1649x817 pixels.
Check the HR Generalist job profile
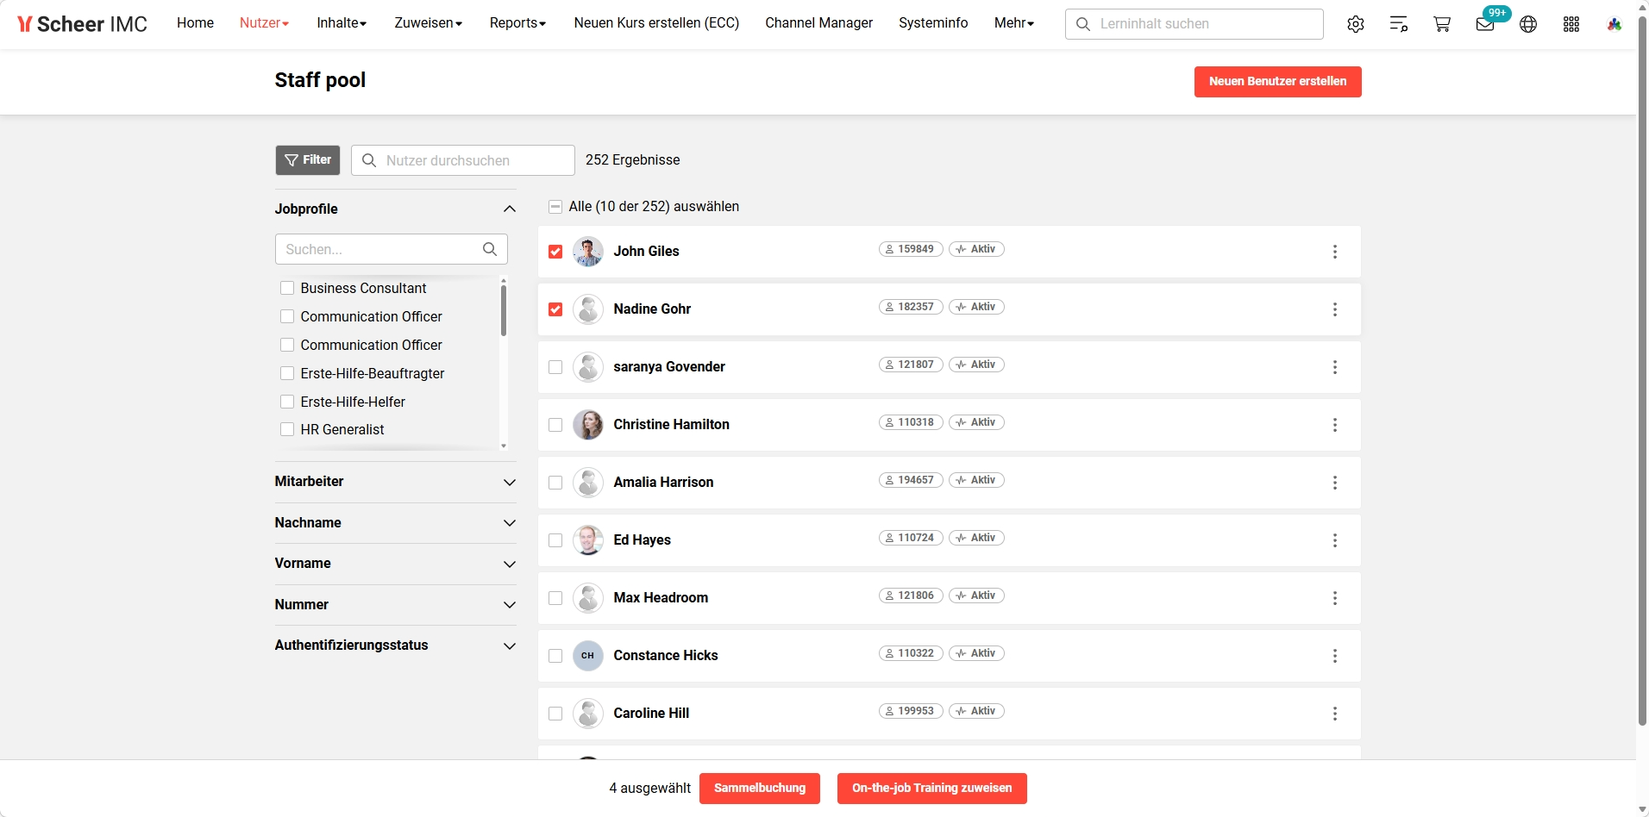coord(287,429)
